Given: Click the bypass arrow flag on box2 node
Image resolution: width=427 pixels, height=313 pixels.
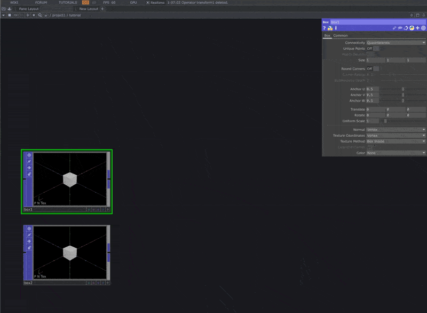Looking at the screenshot, I should pos(29,241).
